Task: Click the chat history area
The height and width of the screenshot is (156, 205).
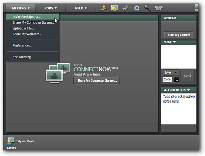Action: (x=179, y=57)
